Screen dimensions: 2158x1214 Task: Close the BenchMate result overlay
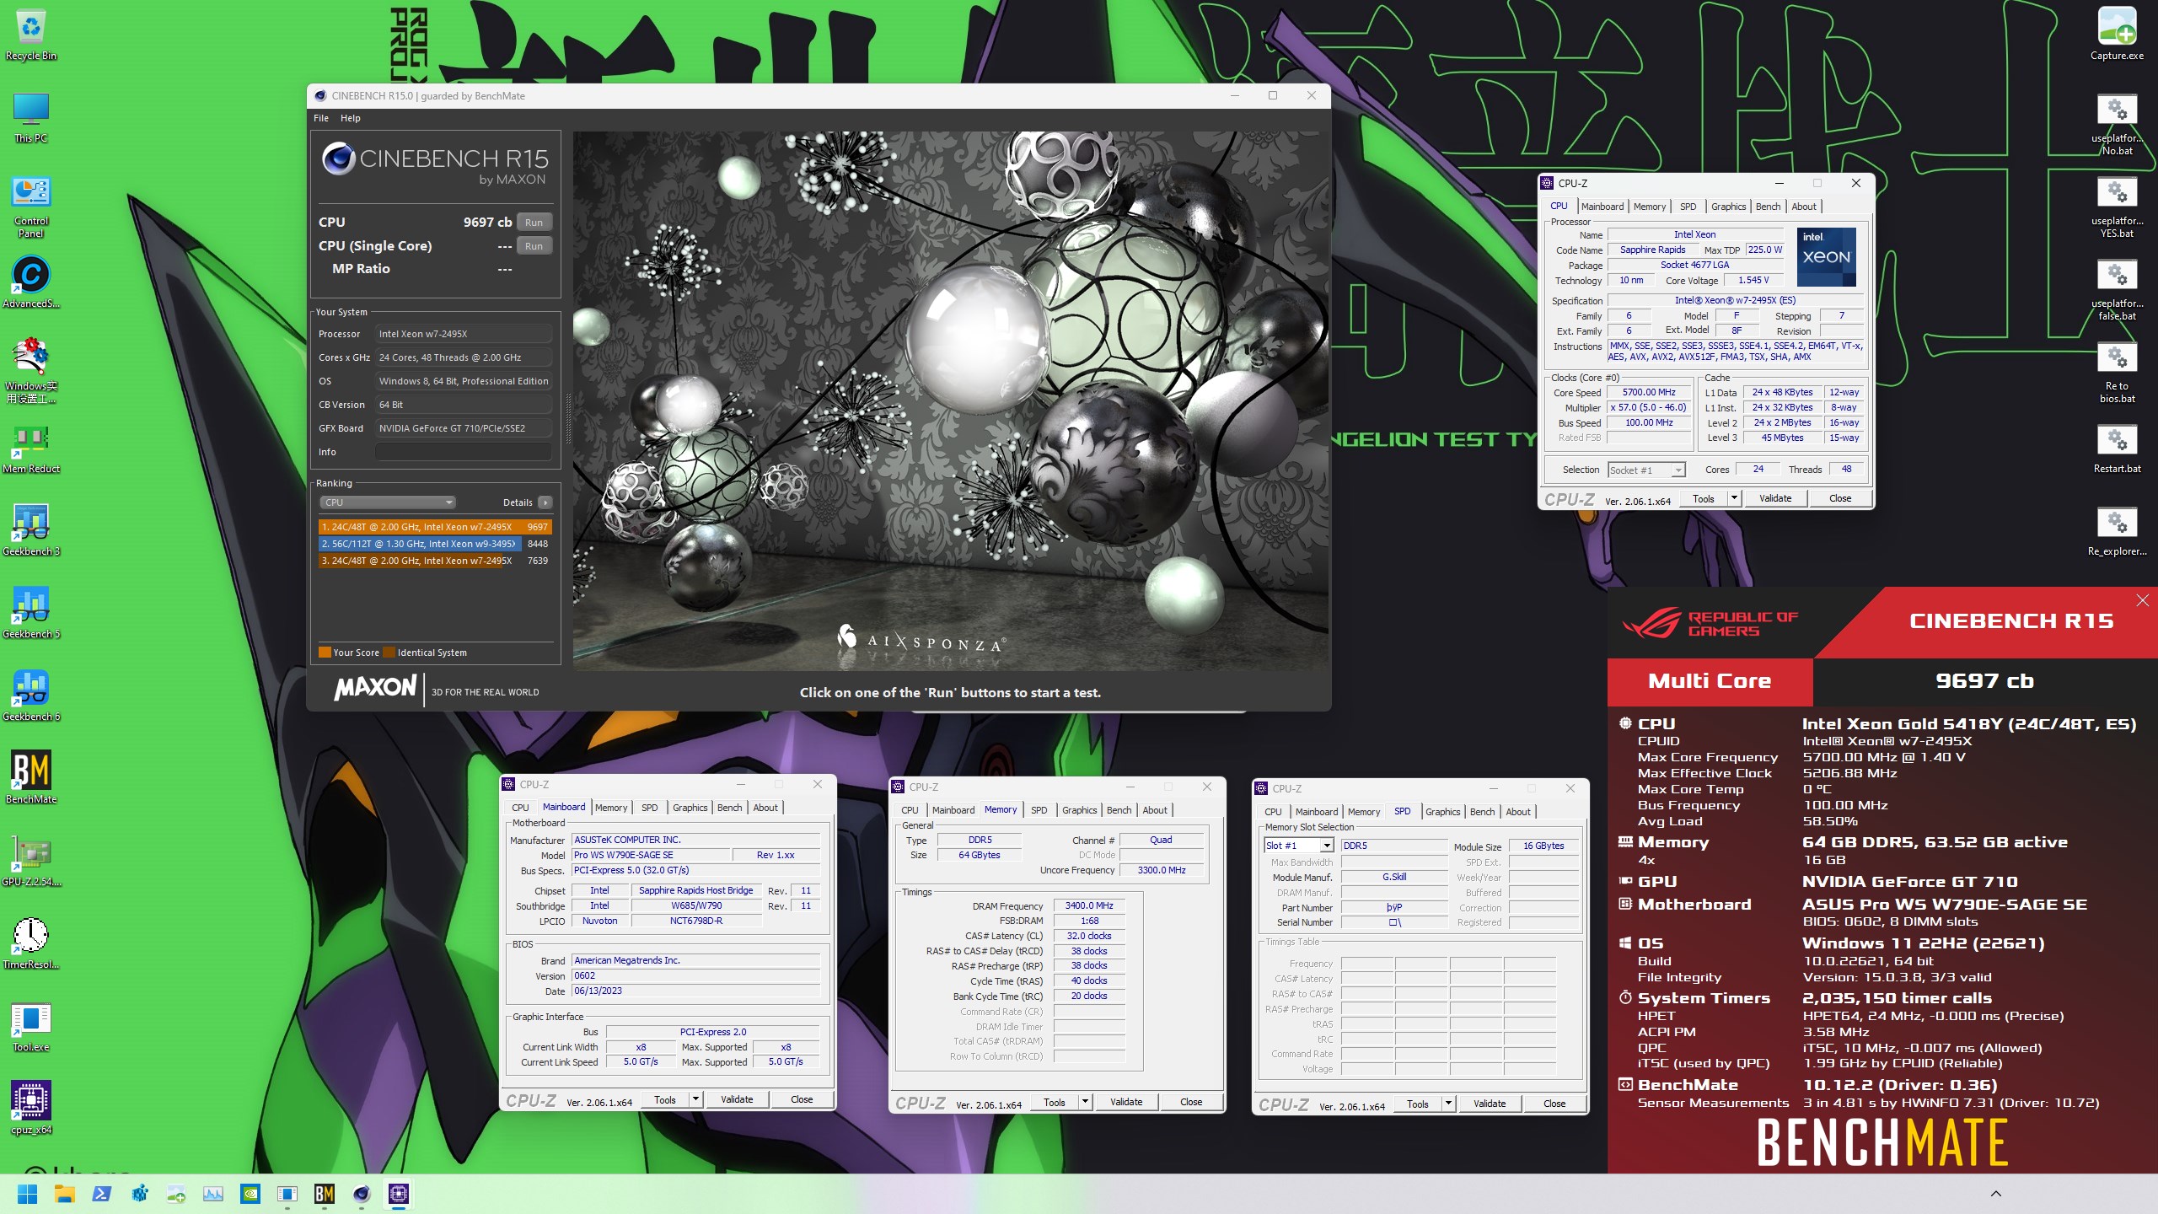coord(2142,600)
